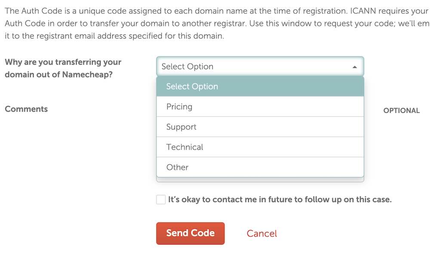This screenshot has width=430, height=254.
Task: Choose 'Other' in the reason options
Action: pyautogui.click(x=260, y=167)
